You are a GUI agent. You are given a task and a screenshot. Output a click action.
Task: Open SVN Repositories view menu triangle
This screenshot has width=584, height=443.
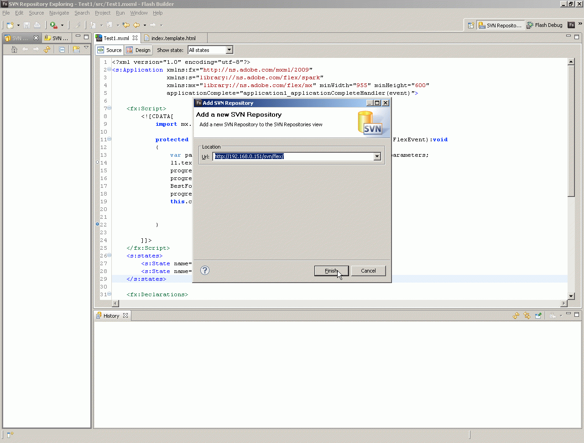coord(86,48)
